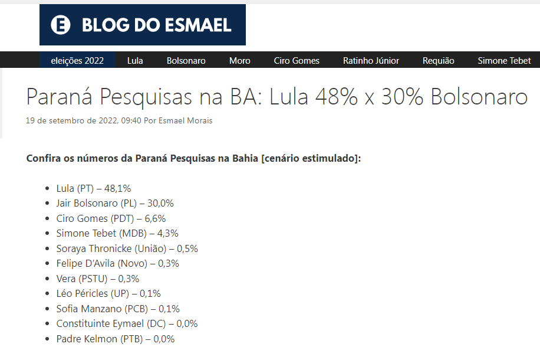Viewport: 540px width, 360px height.
Task: Click the article headline about Paraná Pesquisas
Action: pos(276,97)
